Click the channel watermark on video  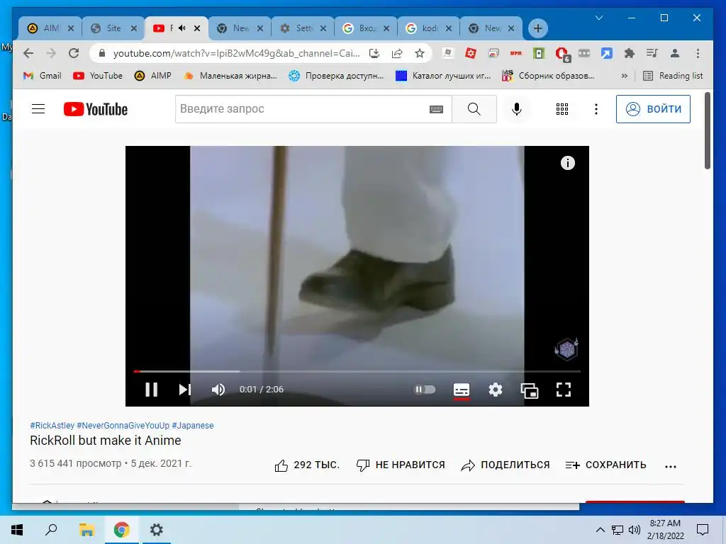(x=566, y=348)
